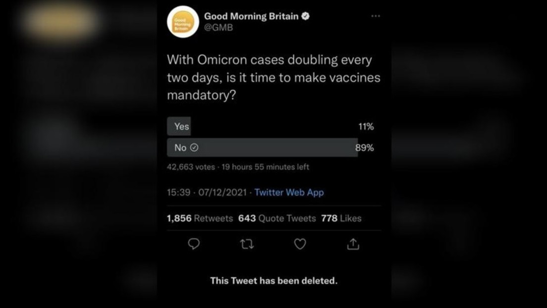Click the @GMB handle
Image resolution: width=547 pixels, height=308 pixels.
coord(218,28)
